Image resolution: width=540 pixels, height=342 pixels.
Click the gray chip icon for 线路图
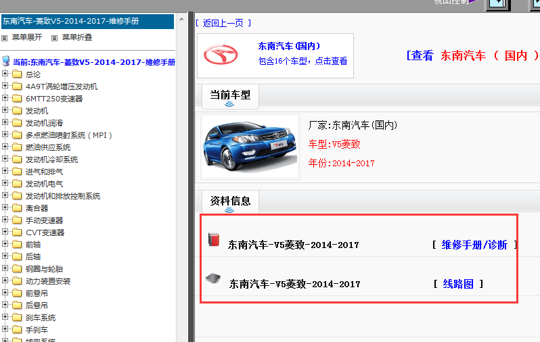click(213, 278)
